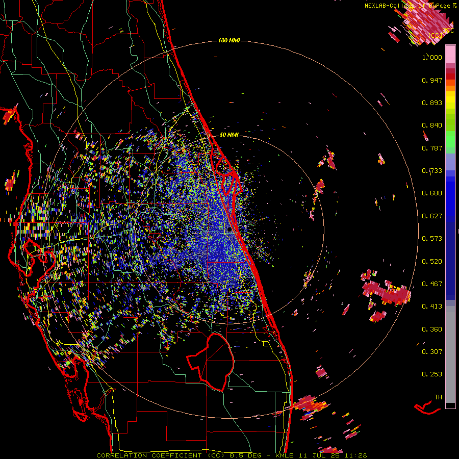Select the 0.307 value on the color scale
The image size is (459, 459).
pos(432,352)
